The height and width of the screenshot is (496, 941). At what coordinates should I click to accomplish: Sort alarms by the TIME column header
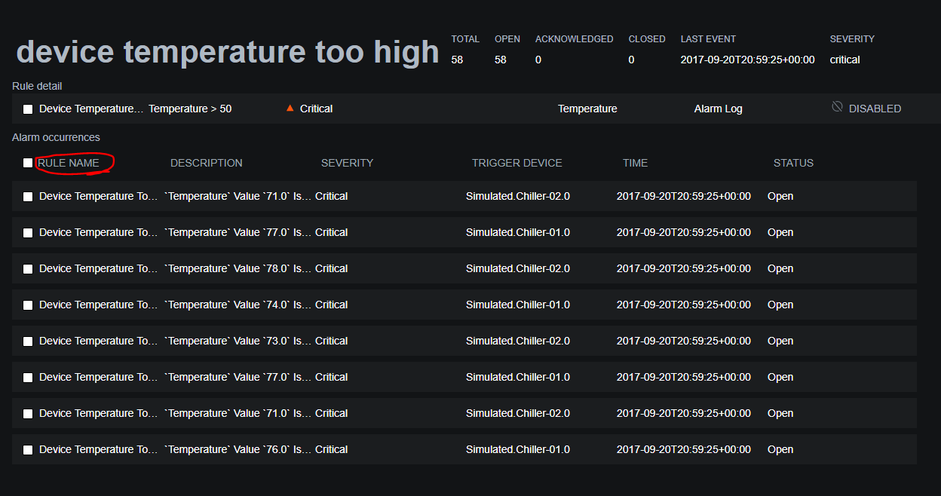click(635, 163)
